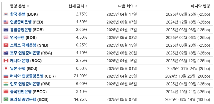
Task: Click the 21.00% rate cell for Russia
Action: click(81, 76)
